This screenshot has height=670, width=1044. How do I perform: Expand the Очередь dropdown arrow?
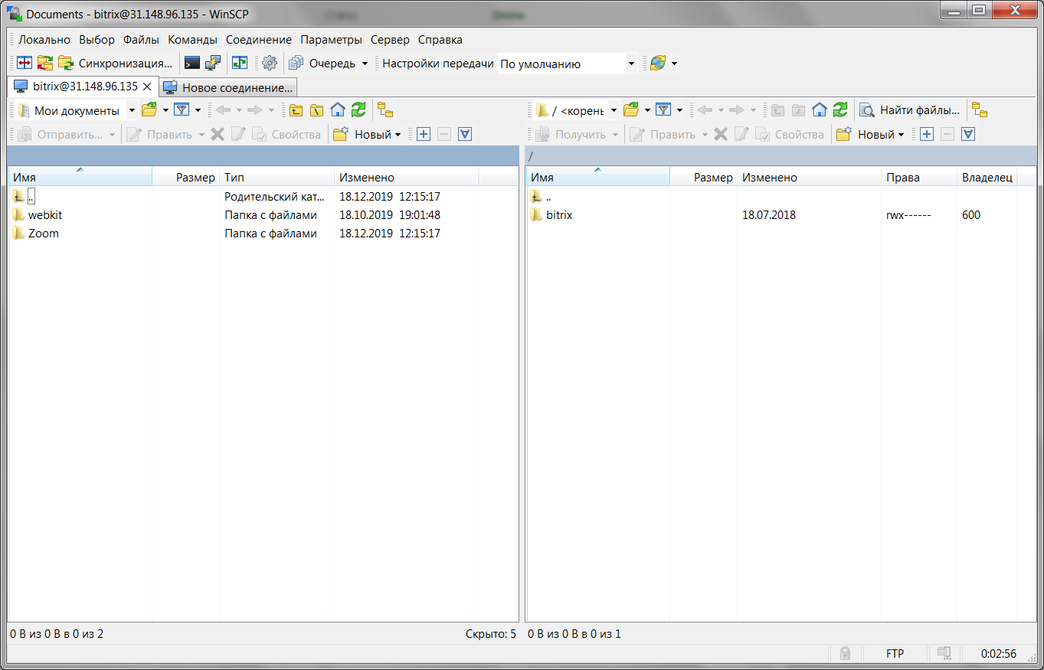[365, 64]
